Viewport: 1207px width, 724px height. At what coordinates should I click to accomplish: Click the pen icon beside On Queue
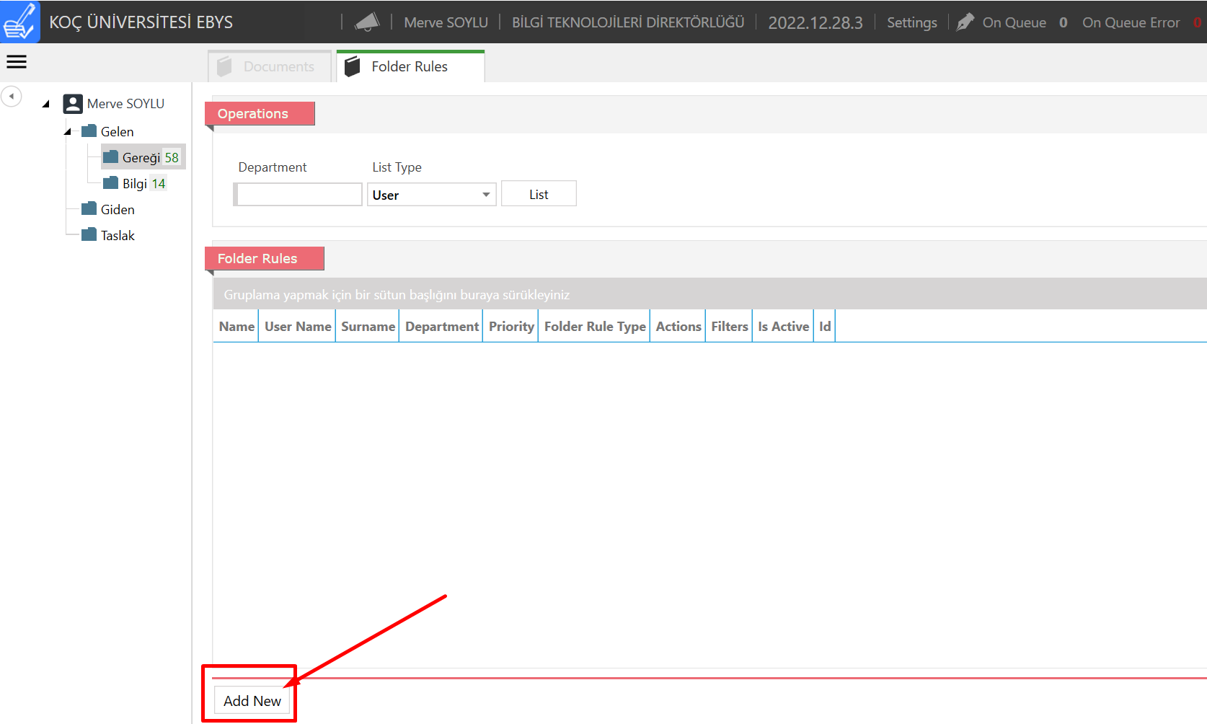point(965,22)
